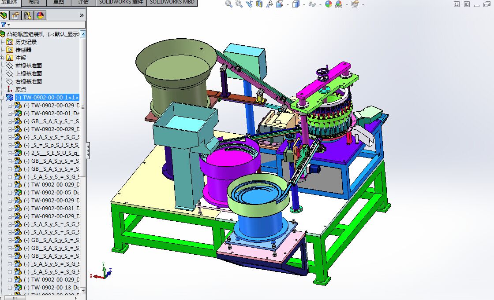
Task: Click the feature tree scroll-down arrow
Action: 83,291
